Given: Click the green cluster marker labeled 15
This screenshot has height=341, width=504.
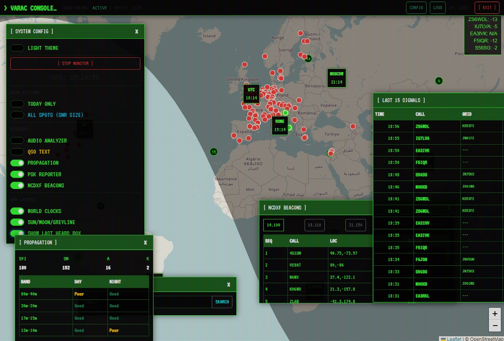Looking at the screenshot, I should tap(214, 152).
